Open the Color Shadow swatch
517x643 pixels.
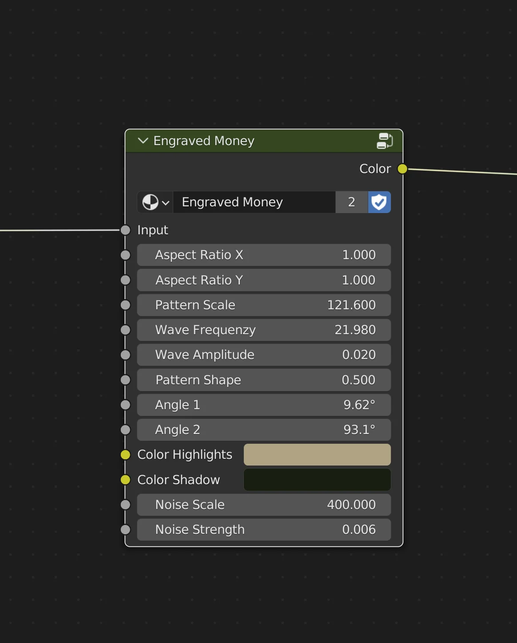pos(317,480)
